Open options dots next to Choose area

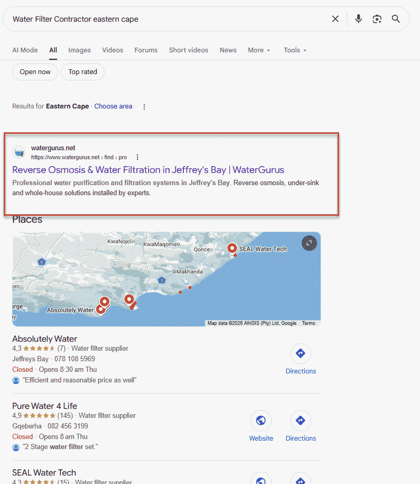[x=144, y=106]
